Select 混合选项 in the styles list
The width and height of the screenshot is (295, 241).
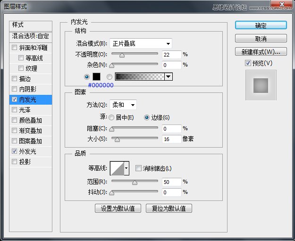[31, 36]
